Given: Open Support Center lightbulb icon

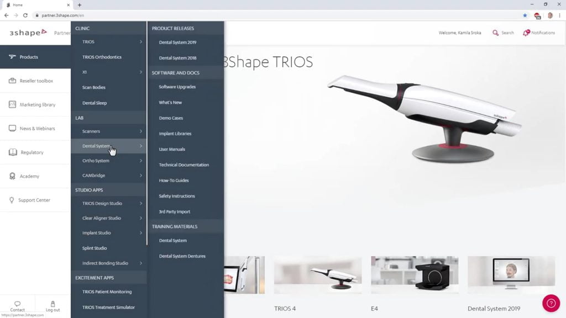Looking at the screenshot, I should coord(12,200).
